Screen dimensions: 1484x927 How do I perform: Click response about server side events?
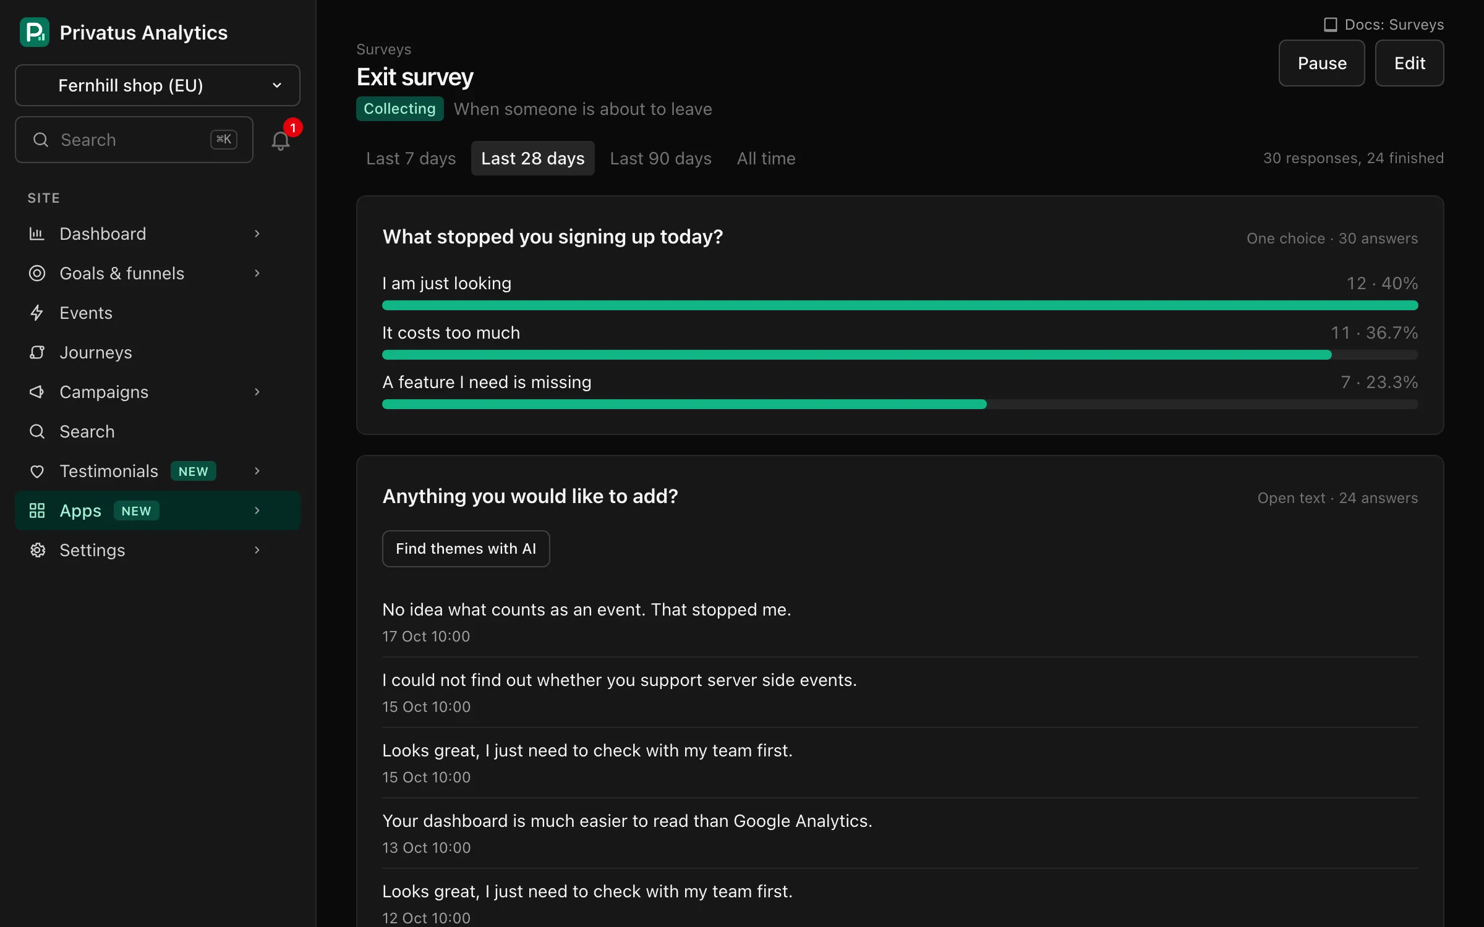(x=620, y=680)
